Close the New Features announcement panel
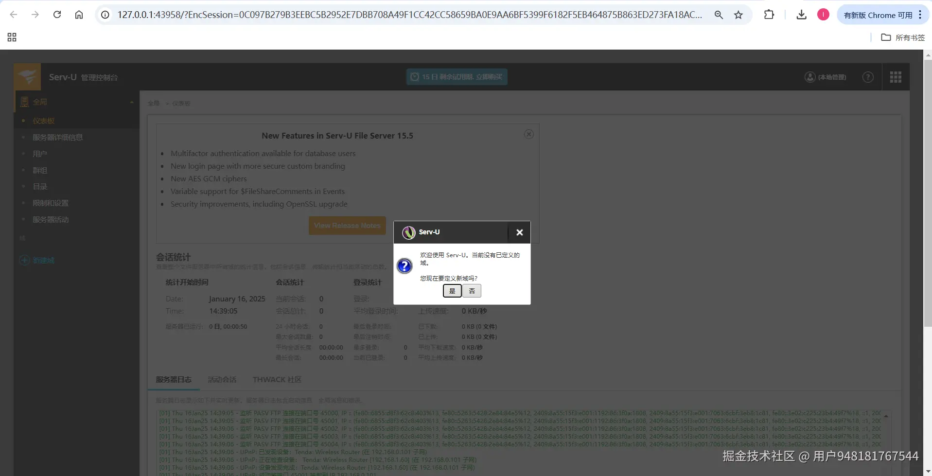The width and height of the screenshot is (932, 476). (529, 134)
